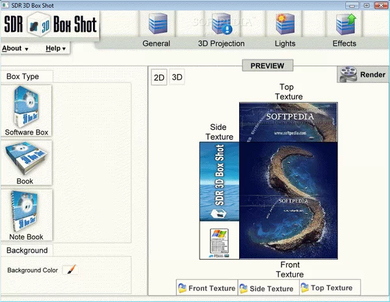Open the General settings icon
Image resolution: width=390 pixels, height=302 pixels.
156,25
